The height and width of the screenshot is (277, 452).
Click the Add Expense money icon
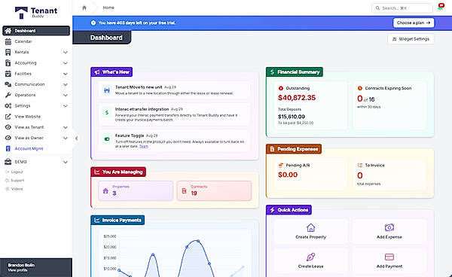pos(389,227)
